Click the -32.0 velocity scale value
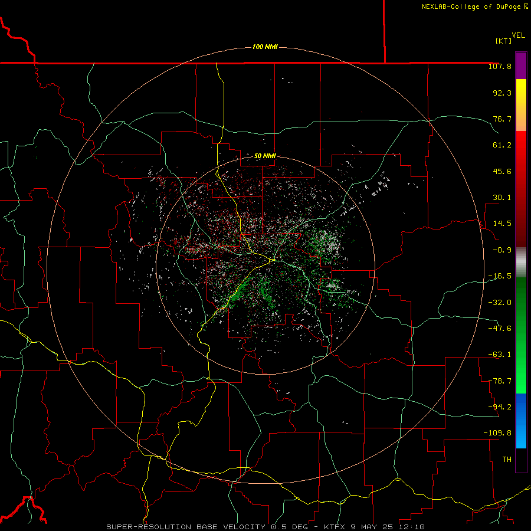Viewport: 531px width, 531px height. 500,302
